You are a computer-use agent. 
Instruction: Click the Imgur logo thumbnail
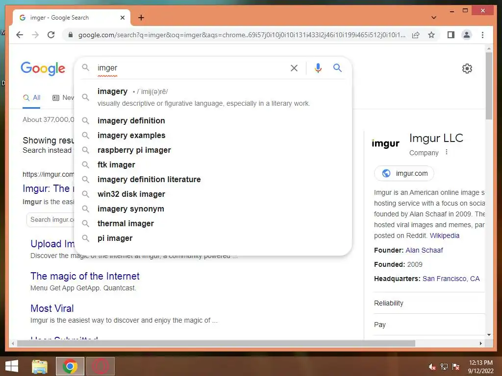[x=385, y=143]
